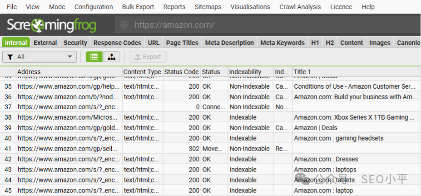Viewport: 421px width, 196px height.
Task: Select the Meta Keywords tab
Action: tap(282, 43)
